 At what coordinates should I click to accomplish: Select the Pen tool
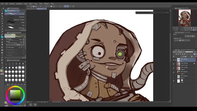2,29
